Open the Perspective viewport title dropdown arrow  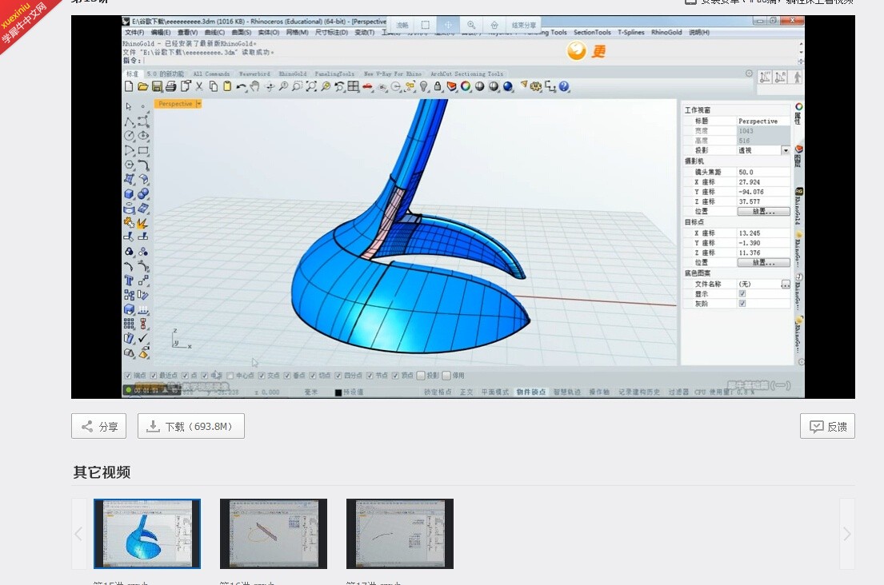click(198, 104)
